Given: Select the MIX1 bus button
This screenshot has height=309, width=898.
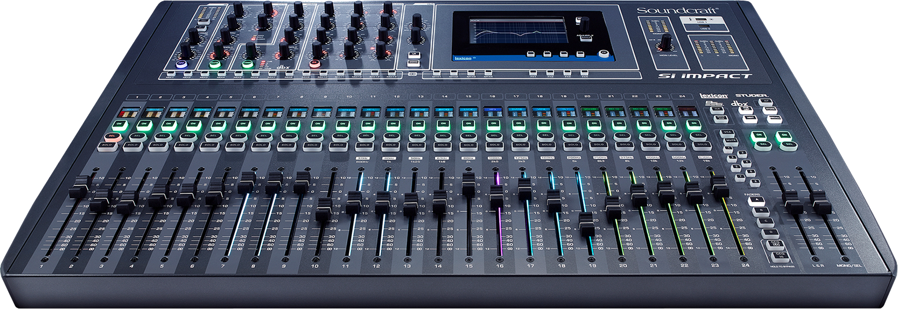Looking at the screenshot, I should (x=170, y=73).
